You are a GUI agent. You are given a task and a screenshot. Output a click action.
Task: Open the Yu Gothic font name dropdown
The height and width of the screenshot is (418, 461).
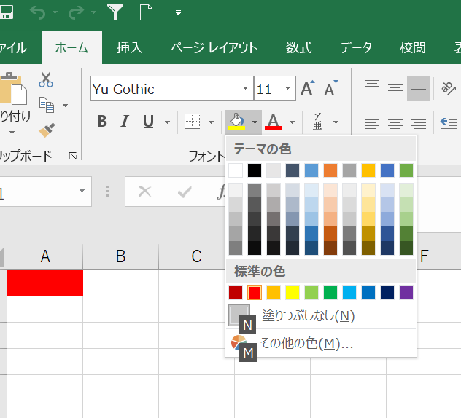click(245, 88)
